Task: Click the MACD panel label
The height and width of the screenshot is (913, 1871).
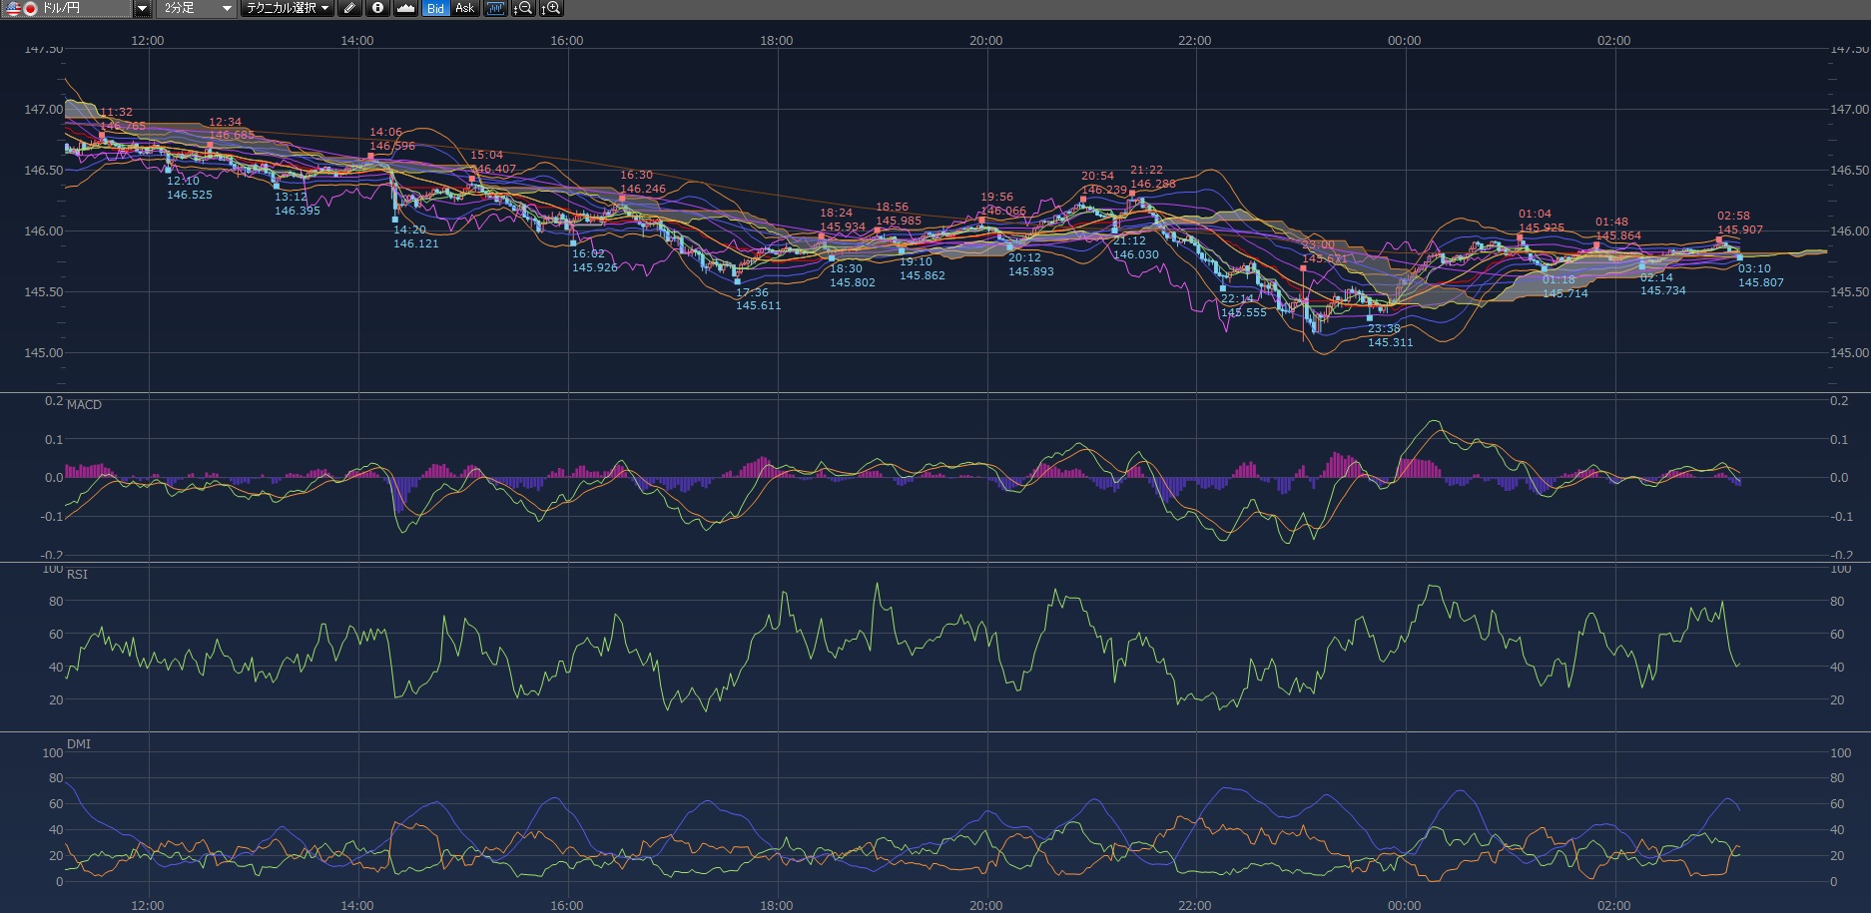Action: click(x=84, y=404)
